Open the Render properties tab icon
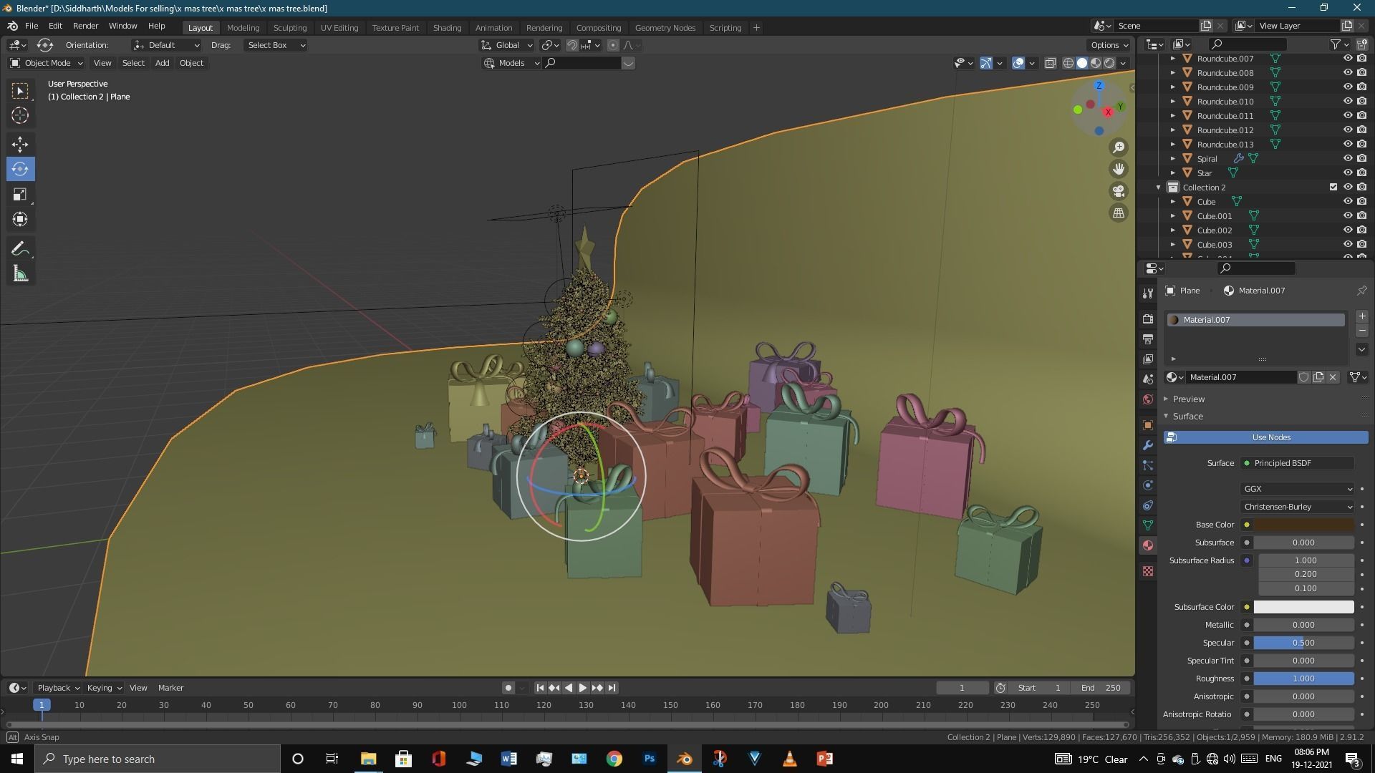Screen dimensions: 1375x773 tap(1148, 319)
